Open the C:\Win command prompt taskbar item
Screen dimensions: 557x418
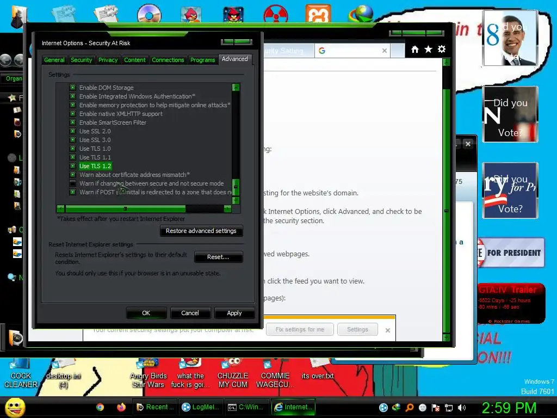click(246, 407)
